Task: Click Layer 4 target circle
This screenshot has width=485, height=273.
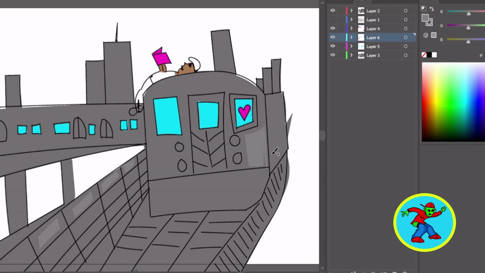Action: [405, 28]
